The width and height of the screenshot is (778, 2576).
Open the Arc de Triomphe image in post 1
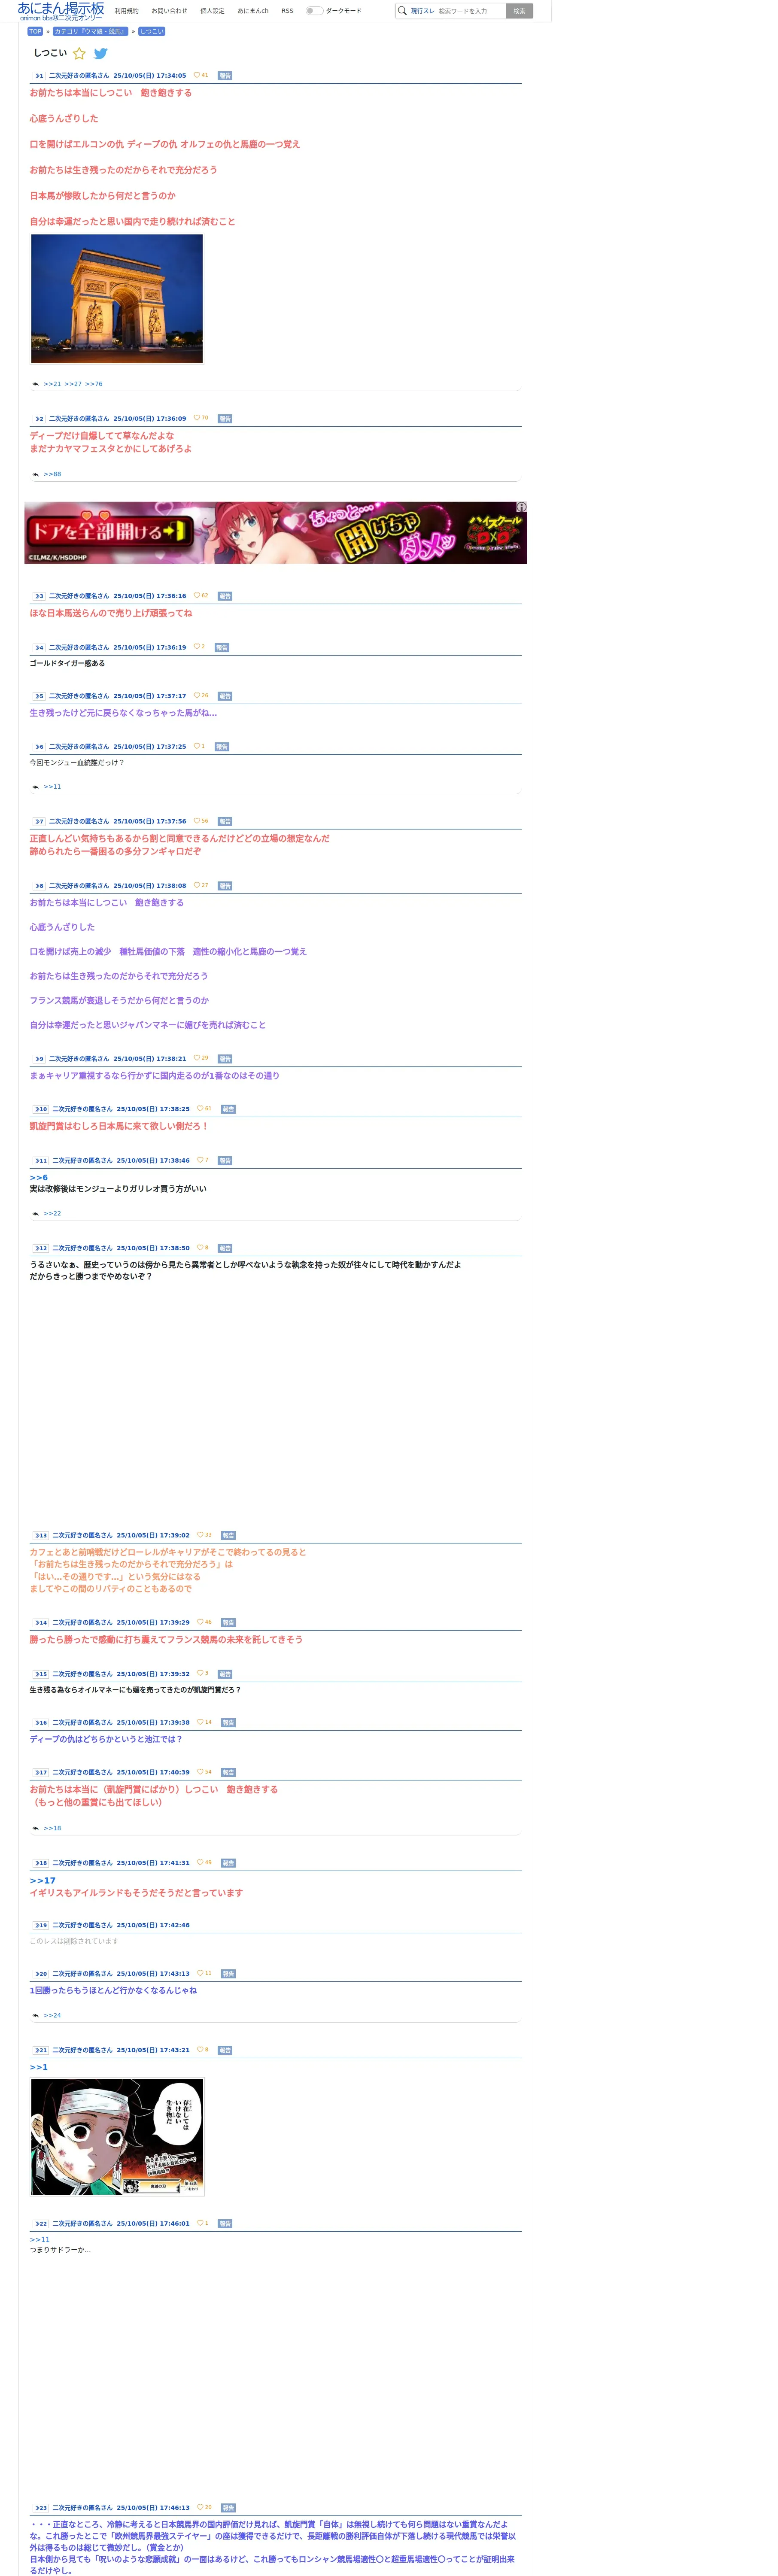117,299
